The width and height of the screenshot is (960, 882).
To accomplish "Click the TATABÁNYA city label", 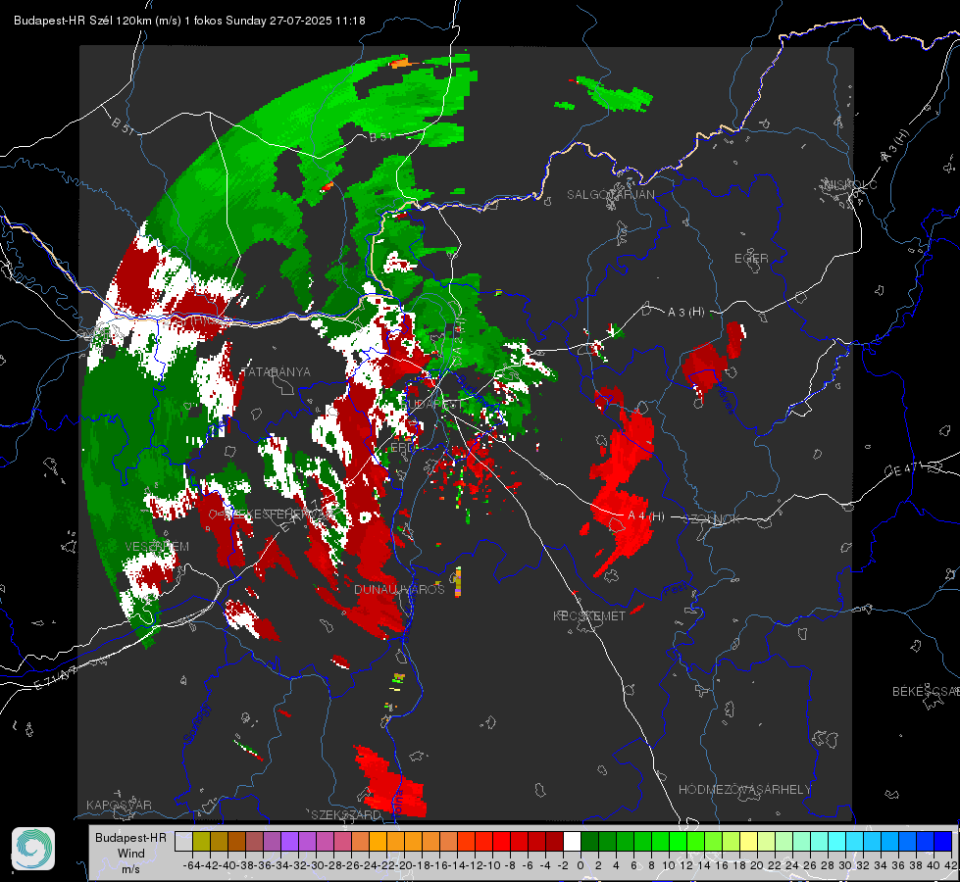I will coord(277,371).
